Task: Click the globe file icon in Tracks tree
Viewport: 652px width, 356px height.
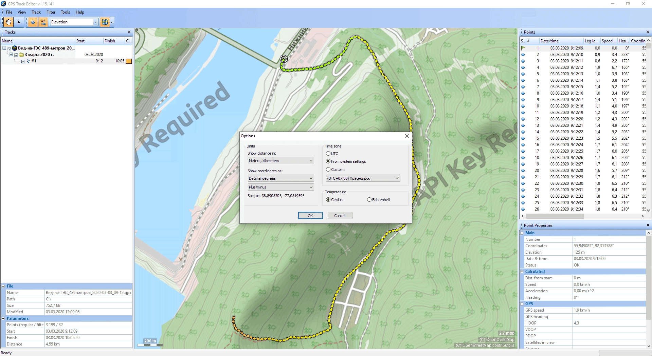Action: click(x=15, y=48)
